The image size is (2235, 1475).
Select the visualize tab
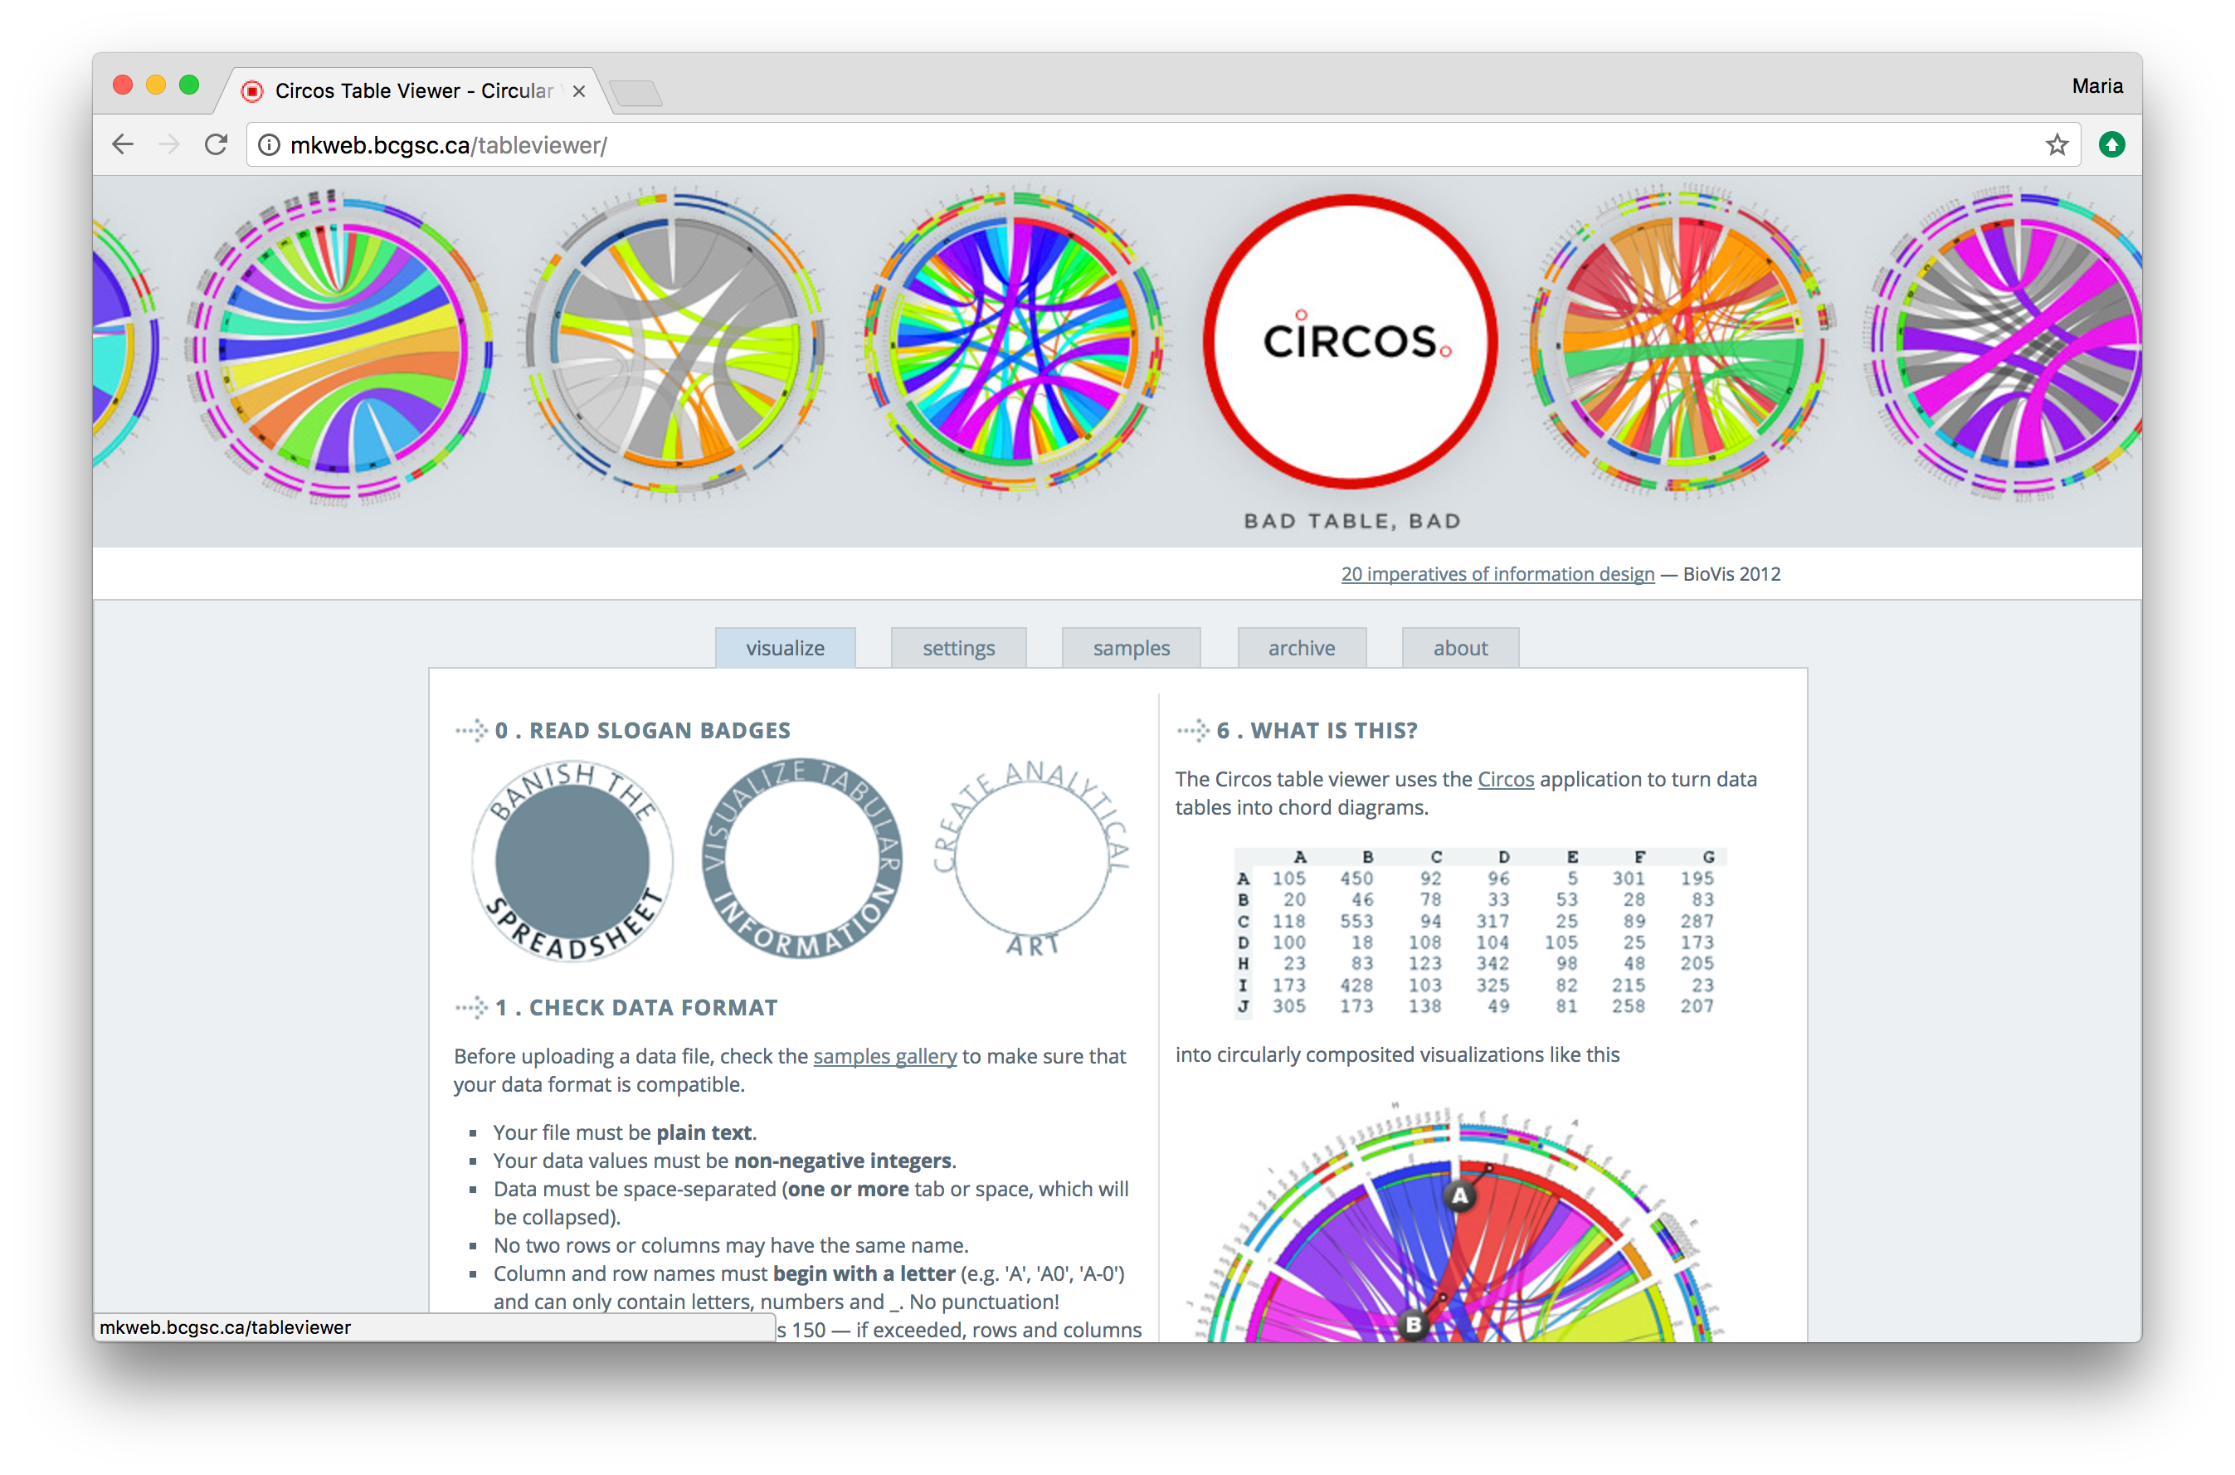click(x=785, y=647)
